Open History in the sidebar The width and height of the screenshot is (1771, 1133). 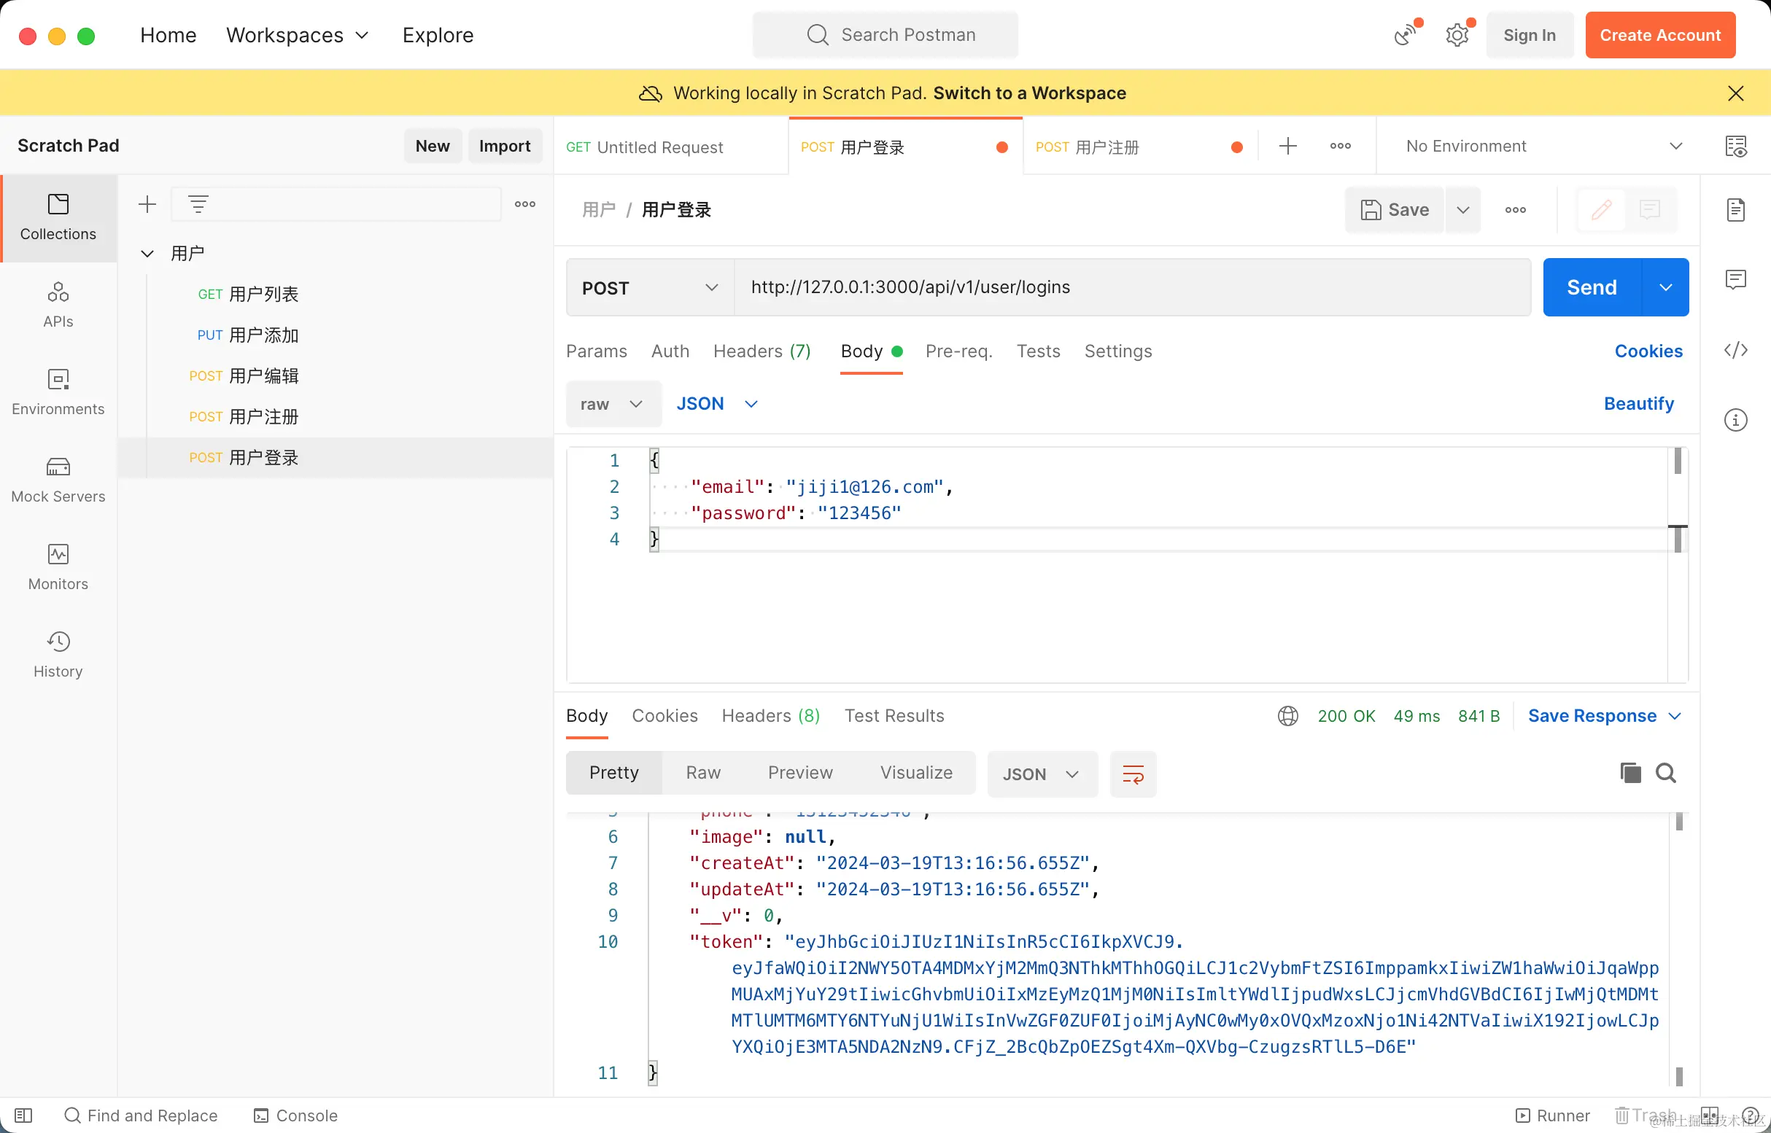58,654
